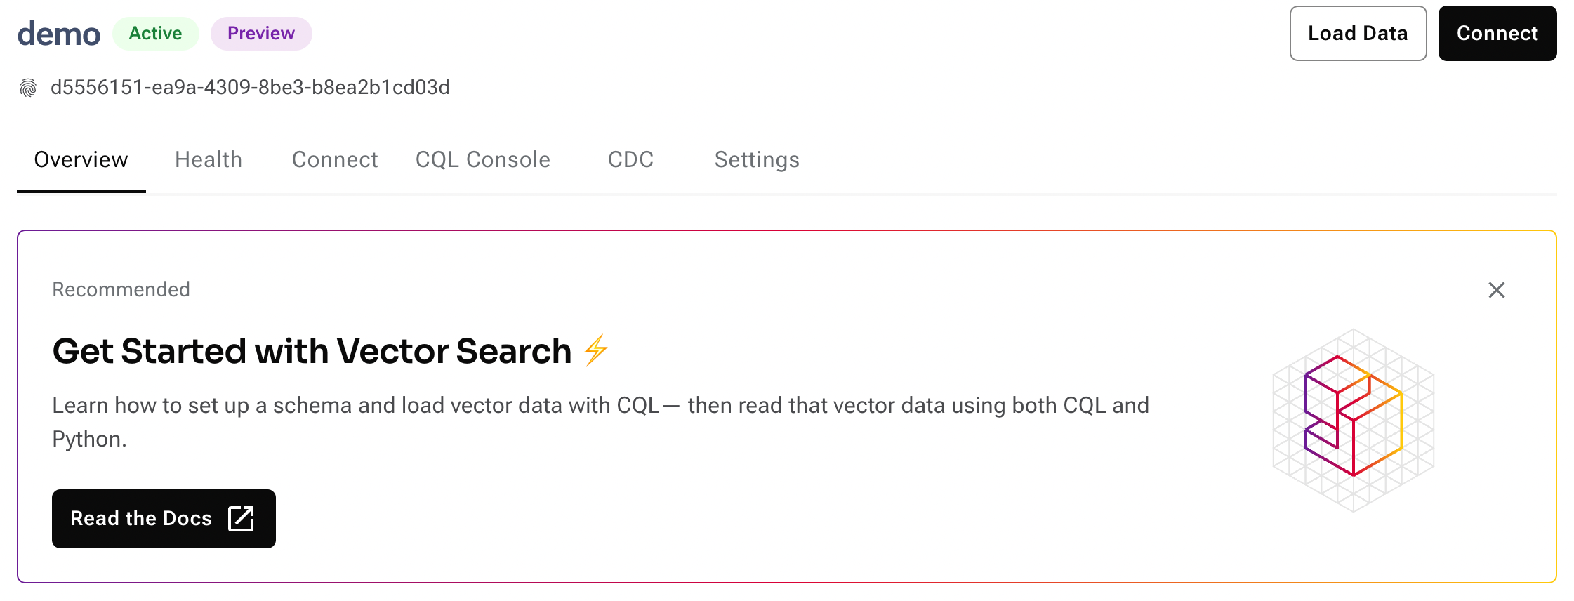Click the green Active status badge

pyautogui.click(x=155, y=34)
